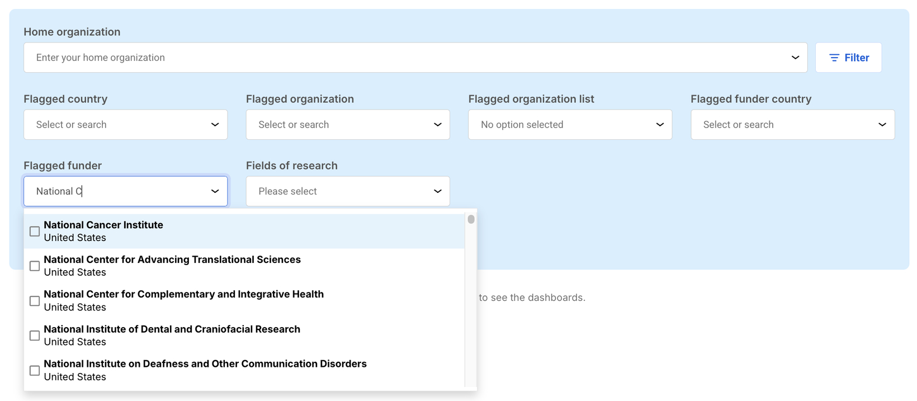Screen dimensions: 917x401
Task: Click the Flagged organization list chevron arrow
Action: click(x=660, y=125)
